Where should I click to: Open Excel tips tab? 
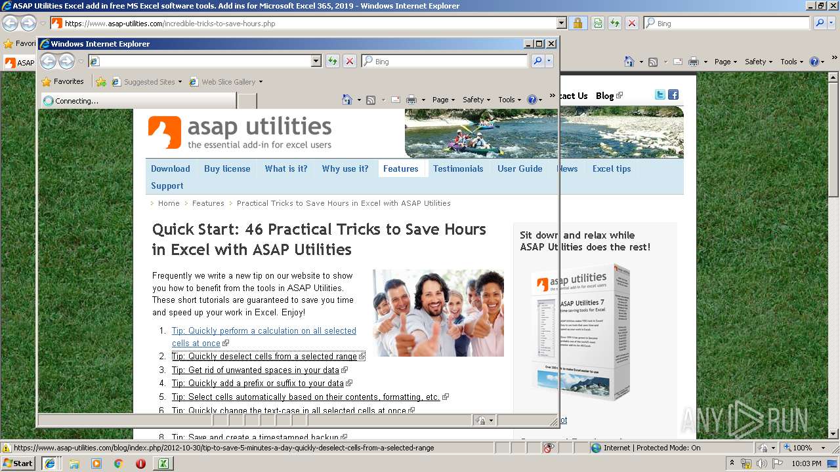pos(612,168)
